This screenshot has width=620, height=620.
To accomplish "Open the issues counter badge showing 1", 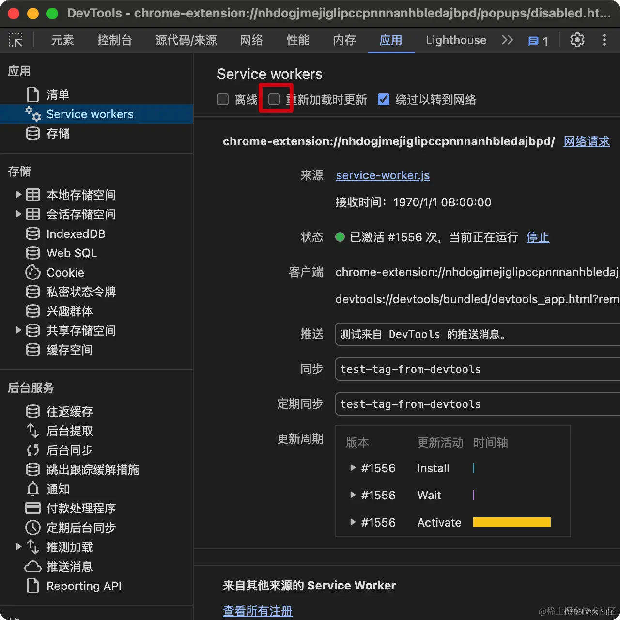I will click(x=538, y=41).
